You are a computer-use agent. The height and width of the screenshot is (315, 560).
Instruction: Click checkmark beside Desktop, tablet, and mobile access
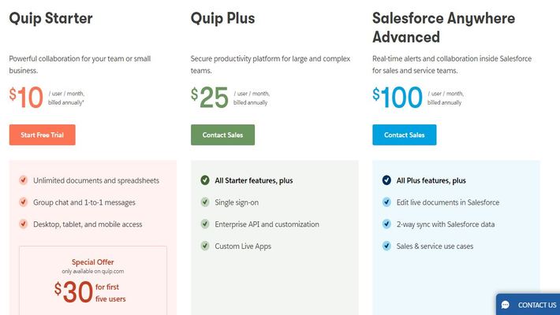[x=23, y=224]
